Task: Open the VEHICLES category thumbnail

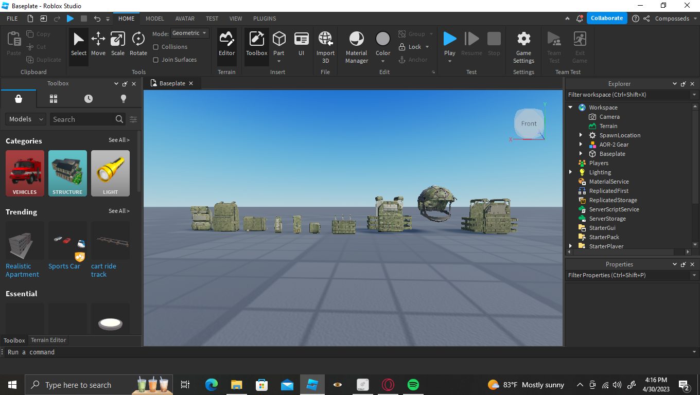Action: coord(25,173)
